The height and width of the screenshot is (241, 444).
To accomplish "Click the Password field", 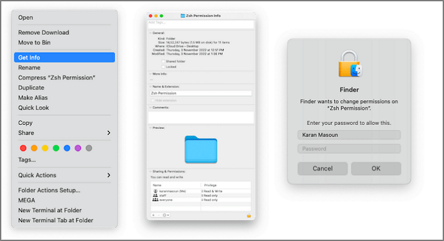I will (x=349, y=148).
